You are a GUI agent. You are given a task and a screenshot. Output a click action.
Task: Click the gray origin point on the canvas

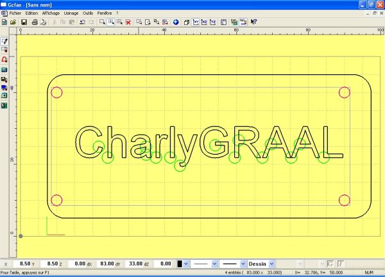coord(21,236)
